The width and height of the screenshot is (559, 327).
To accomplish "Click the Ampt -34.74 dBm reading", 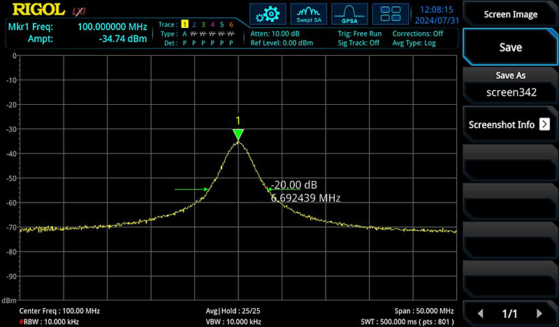I will (123, 38).
